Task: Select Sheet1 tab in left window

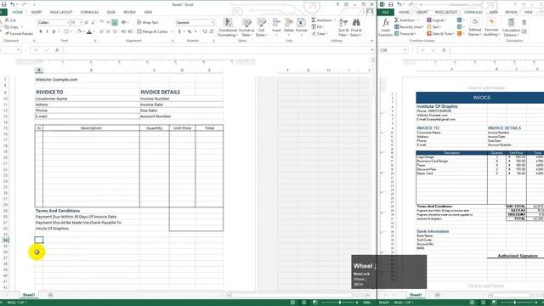Action: click(29, 295)
